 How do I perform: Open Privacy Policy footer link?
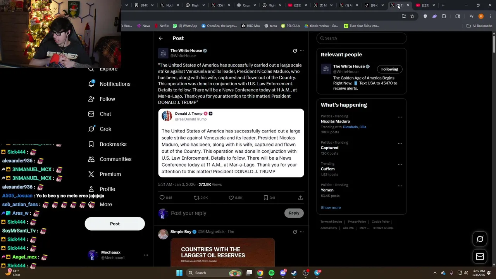point(357,222)
